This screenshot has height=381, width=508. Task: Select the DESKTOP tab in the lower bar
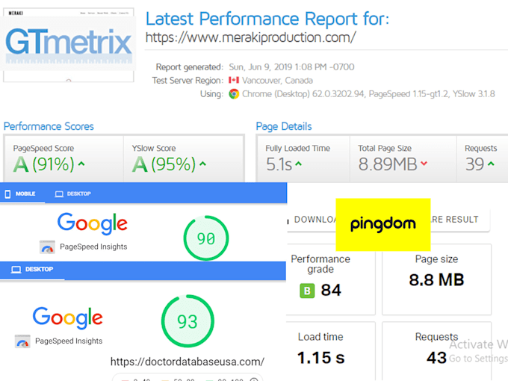(x=32, y=269)
